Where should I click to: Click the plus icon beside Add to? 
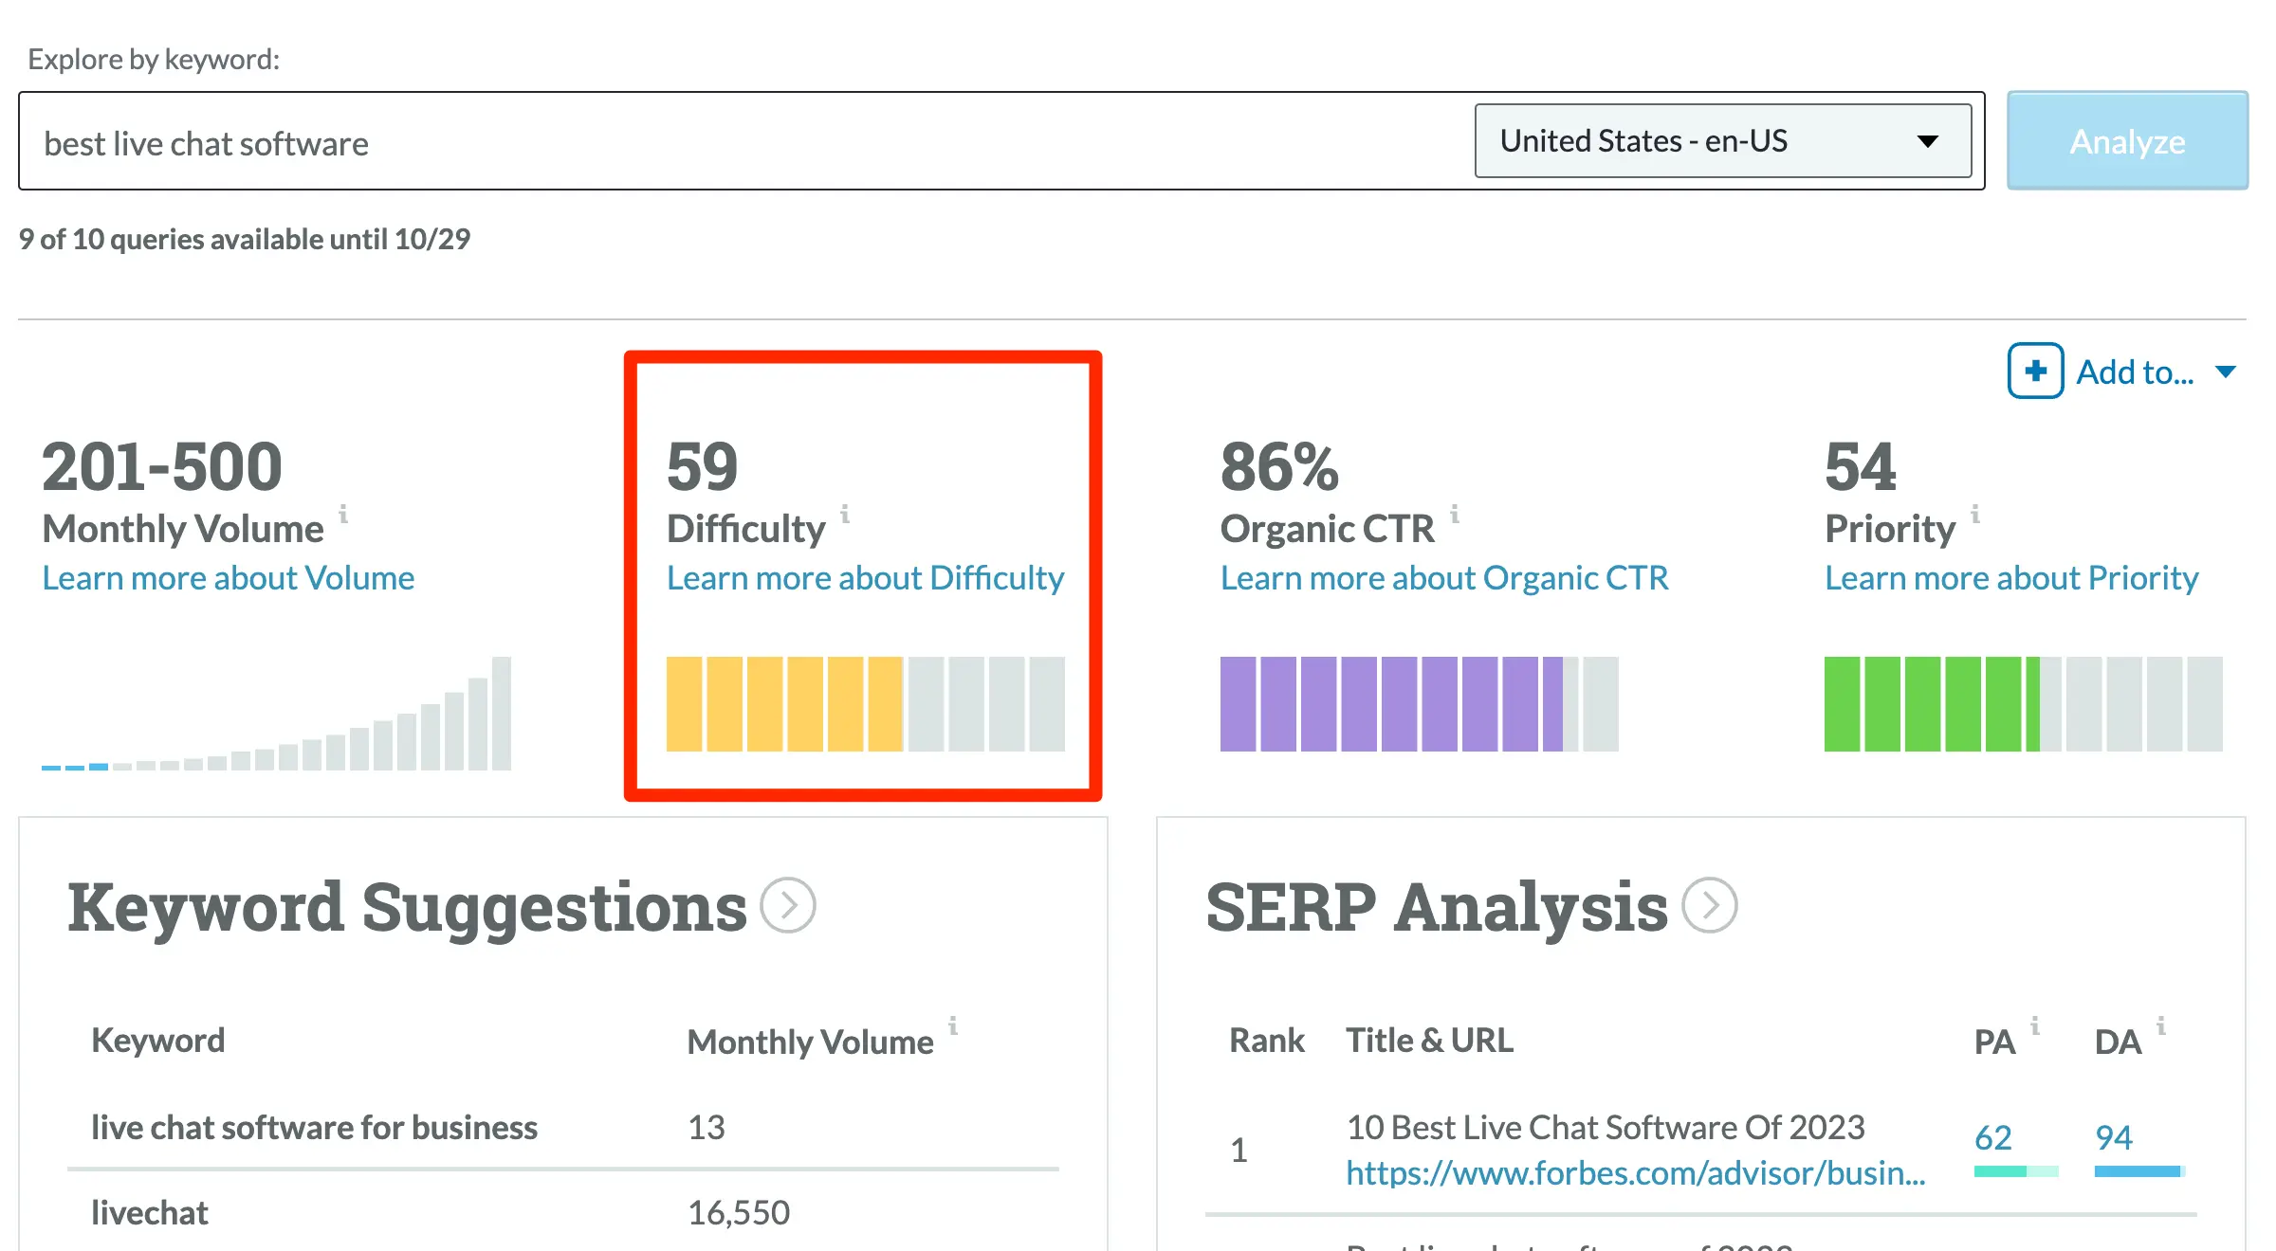click(x=2035, y=371)
